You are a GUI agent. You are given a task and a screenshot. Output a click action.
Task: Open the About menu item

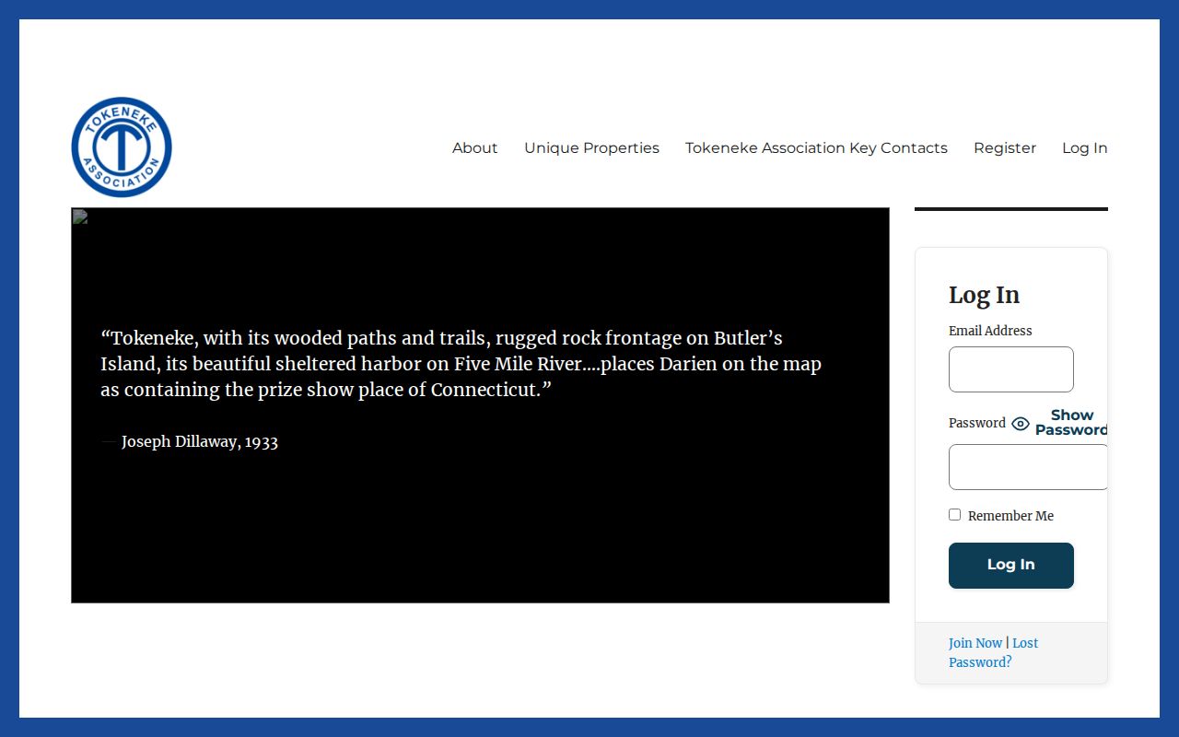pos(474,147)
